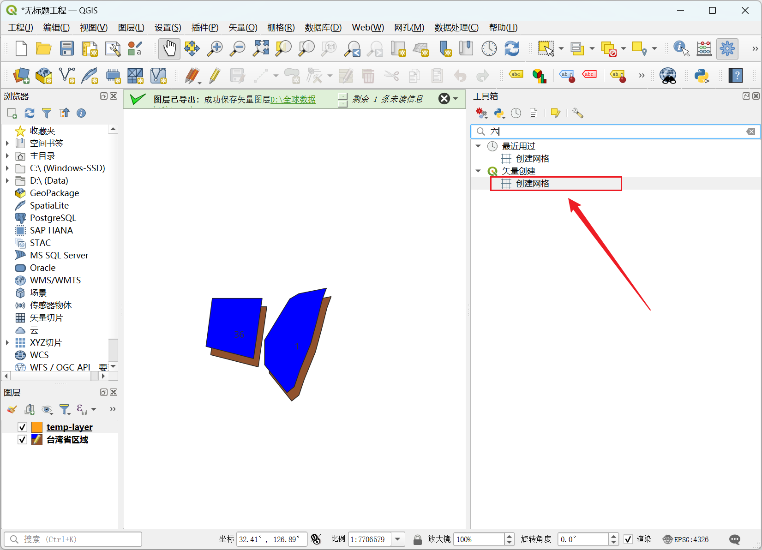The height and width of the screenshot is (550, 762).
Task: Open the scale 比例 dropdown
Action: [x=398, y=539]
